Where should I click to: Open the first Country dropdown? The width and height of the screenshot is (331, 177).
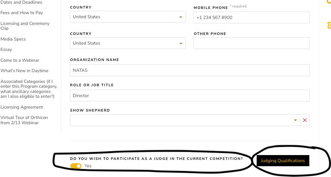(x=128, y=17)
